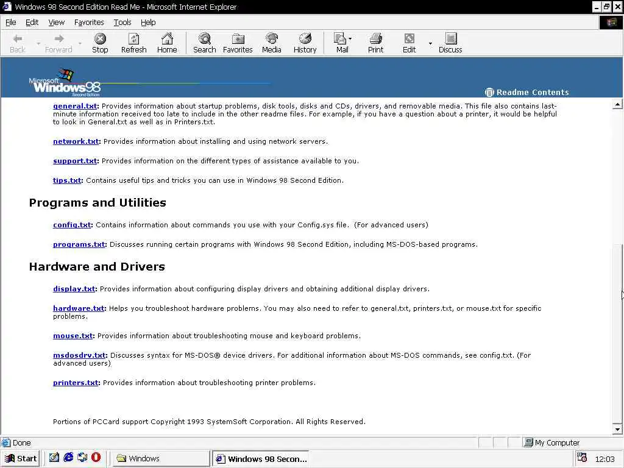This screenshot has height=468, width=624.
Task: Print the current page
Action: click(375, 43)
